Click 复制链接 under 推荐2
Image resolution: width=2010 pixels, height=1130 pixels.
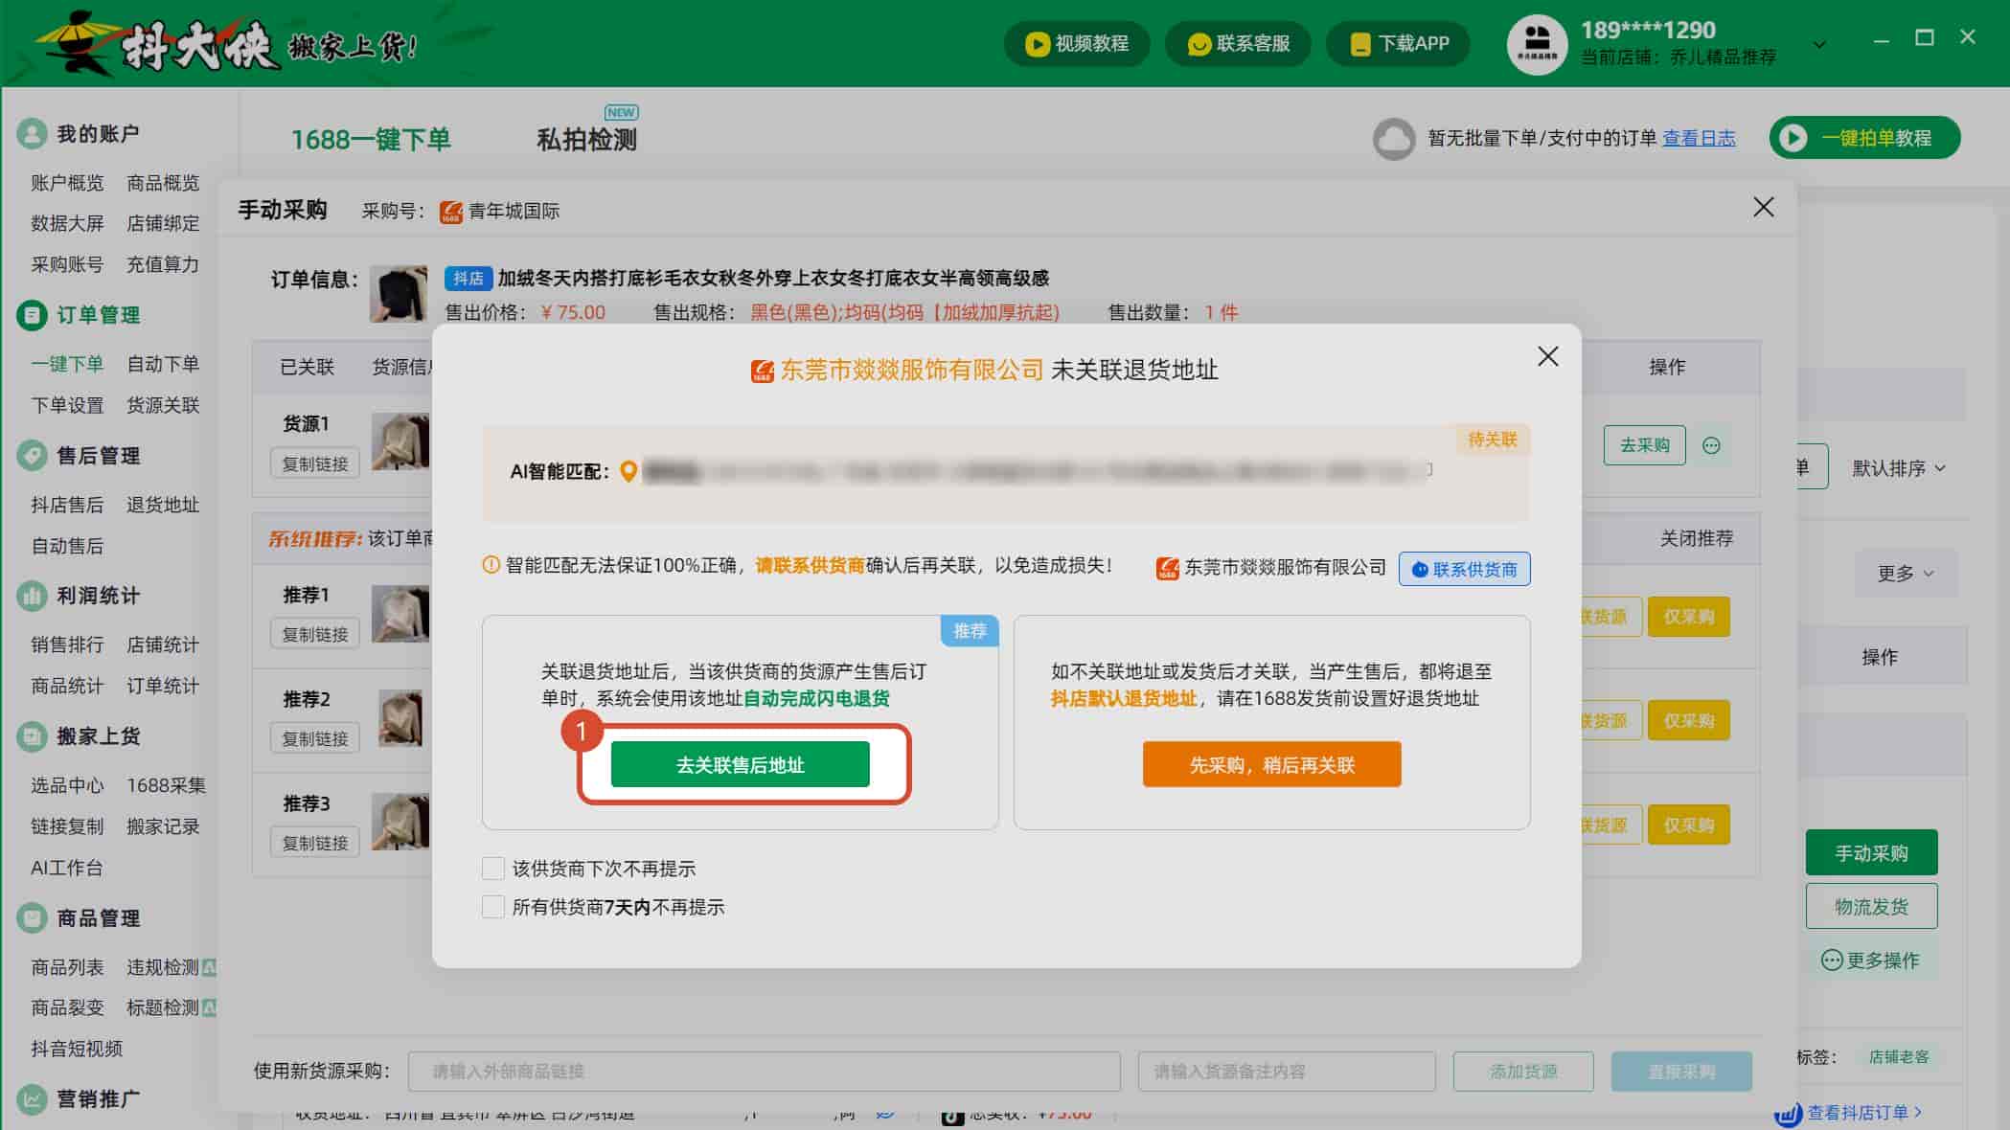[x=314, y=738]
